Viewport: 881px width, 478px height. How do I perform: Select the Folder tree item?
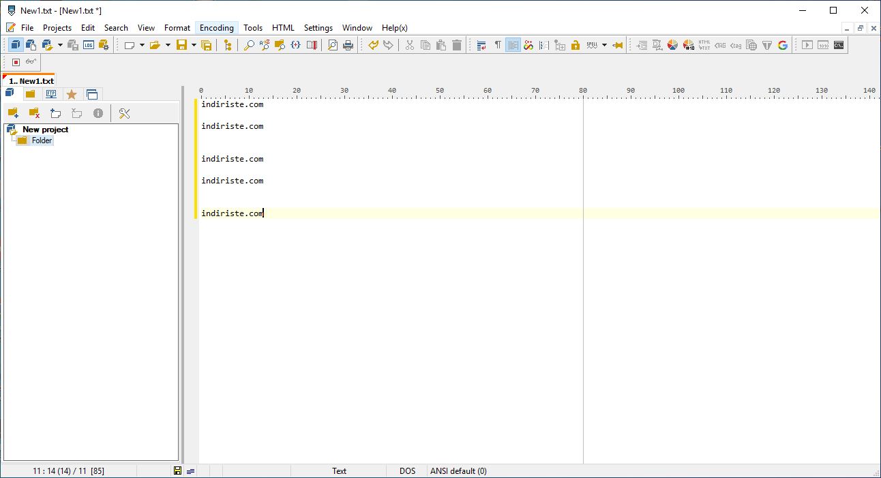point(42,140)
